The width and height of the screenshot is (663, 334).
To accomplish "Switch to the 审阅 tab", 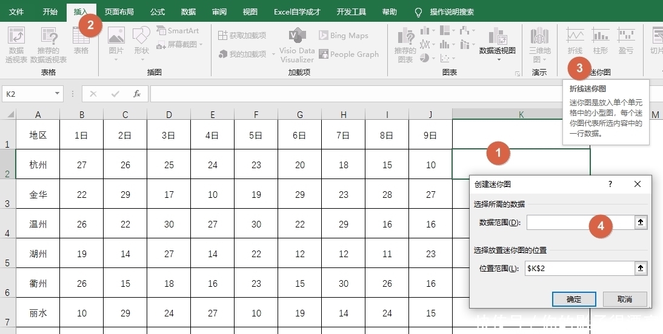I will pyautogui.click(x=219, y=12).
